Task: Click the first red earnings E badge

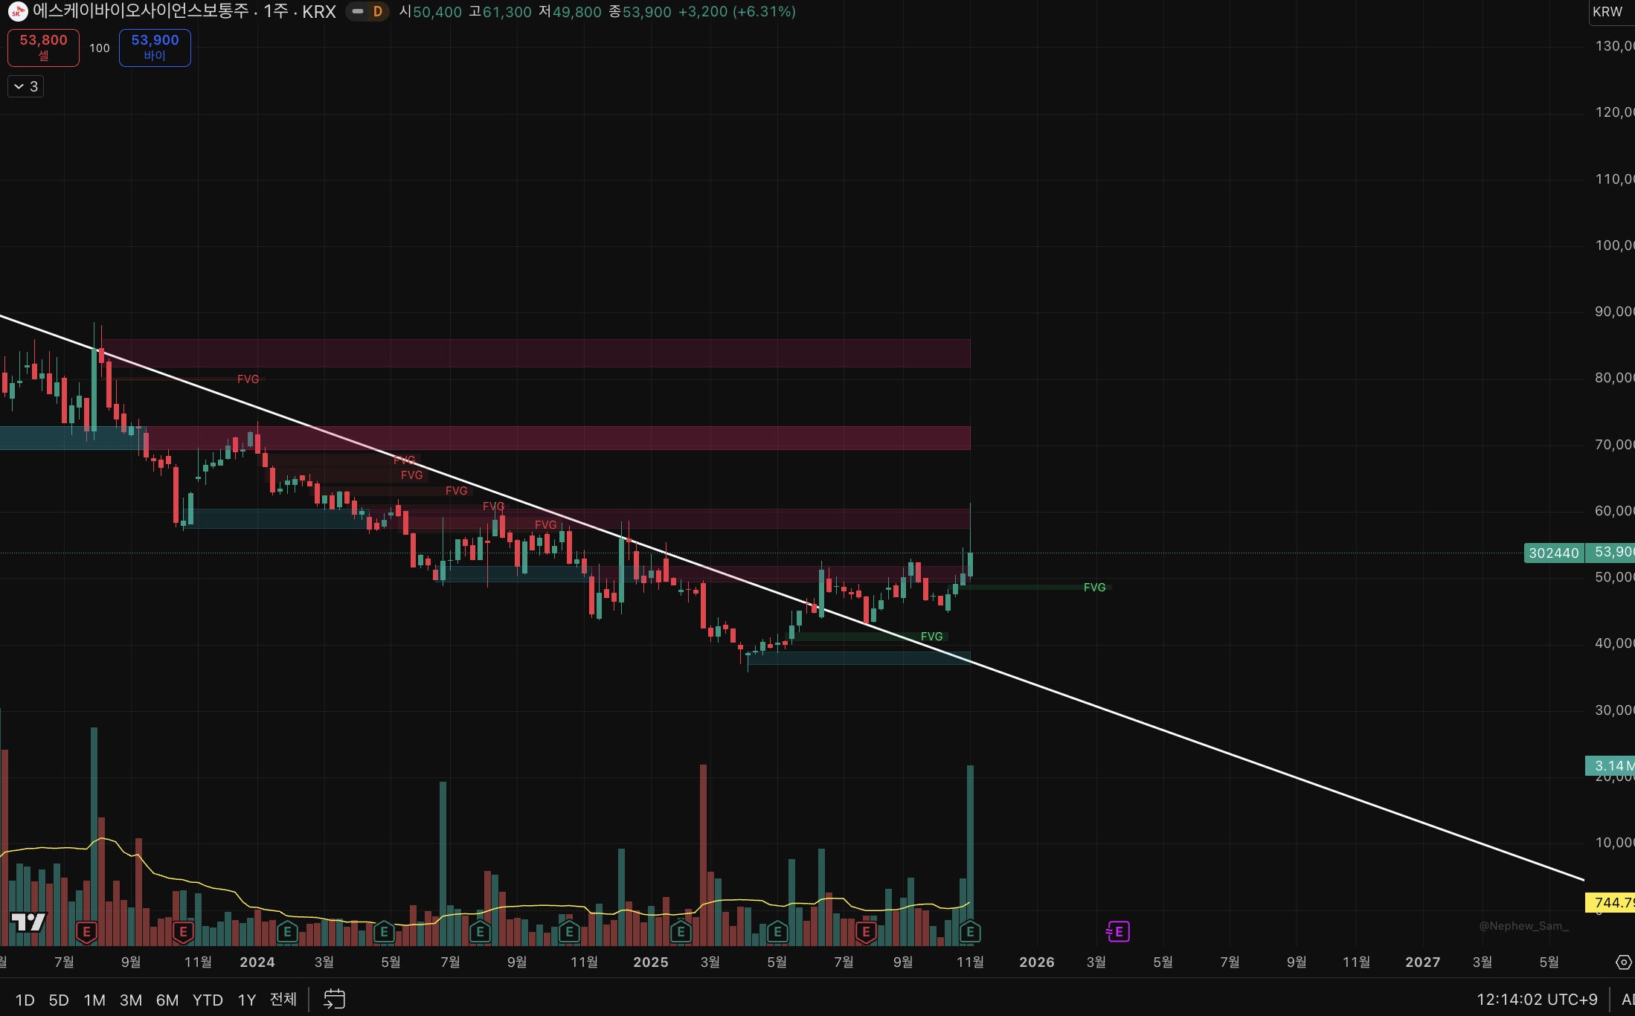Action: (86, 931)
